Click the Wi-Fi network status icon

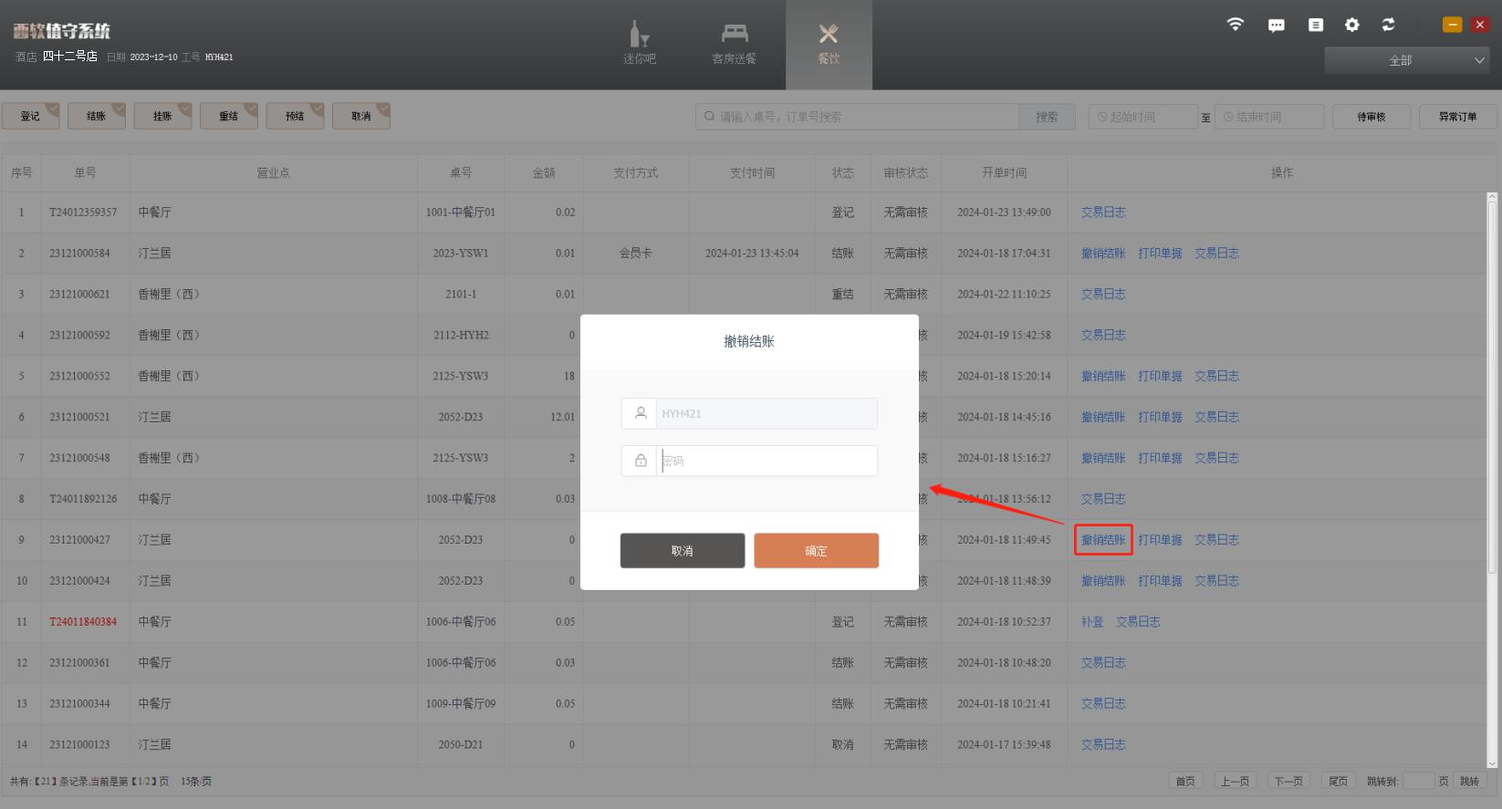pos(1235,25)
